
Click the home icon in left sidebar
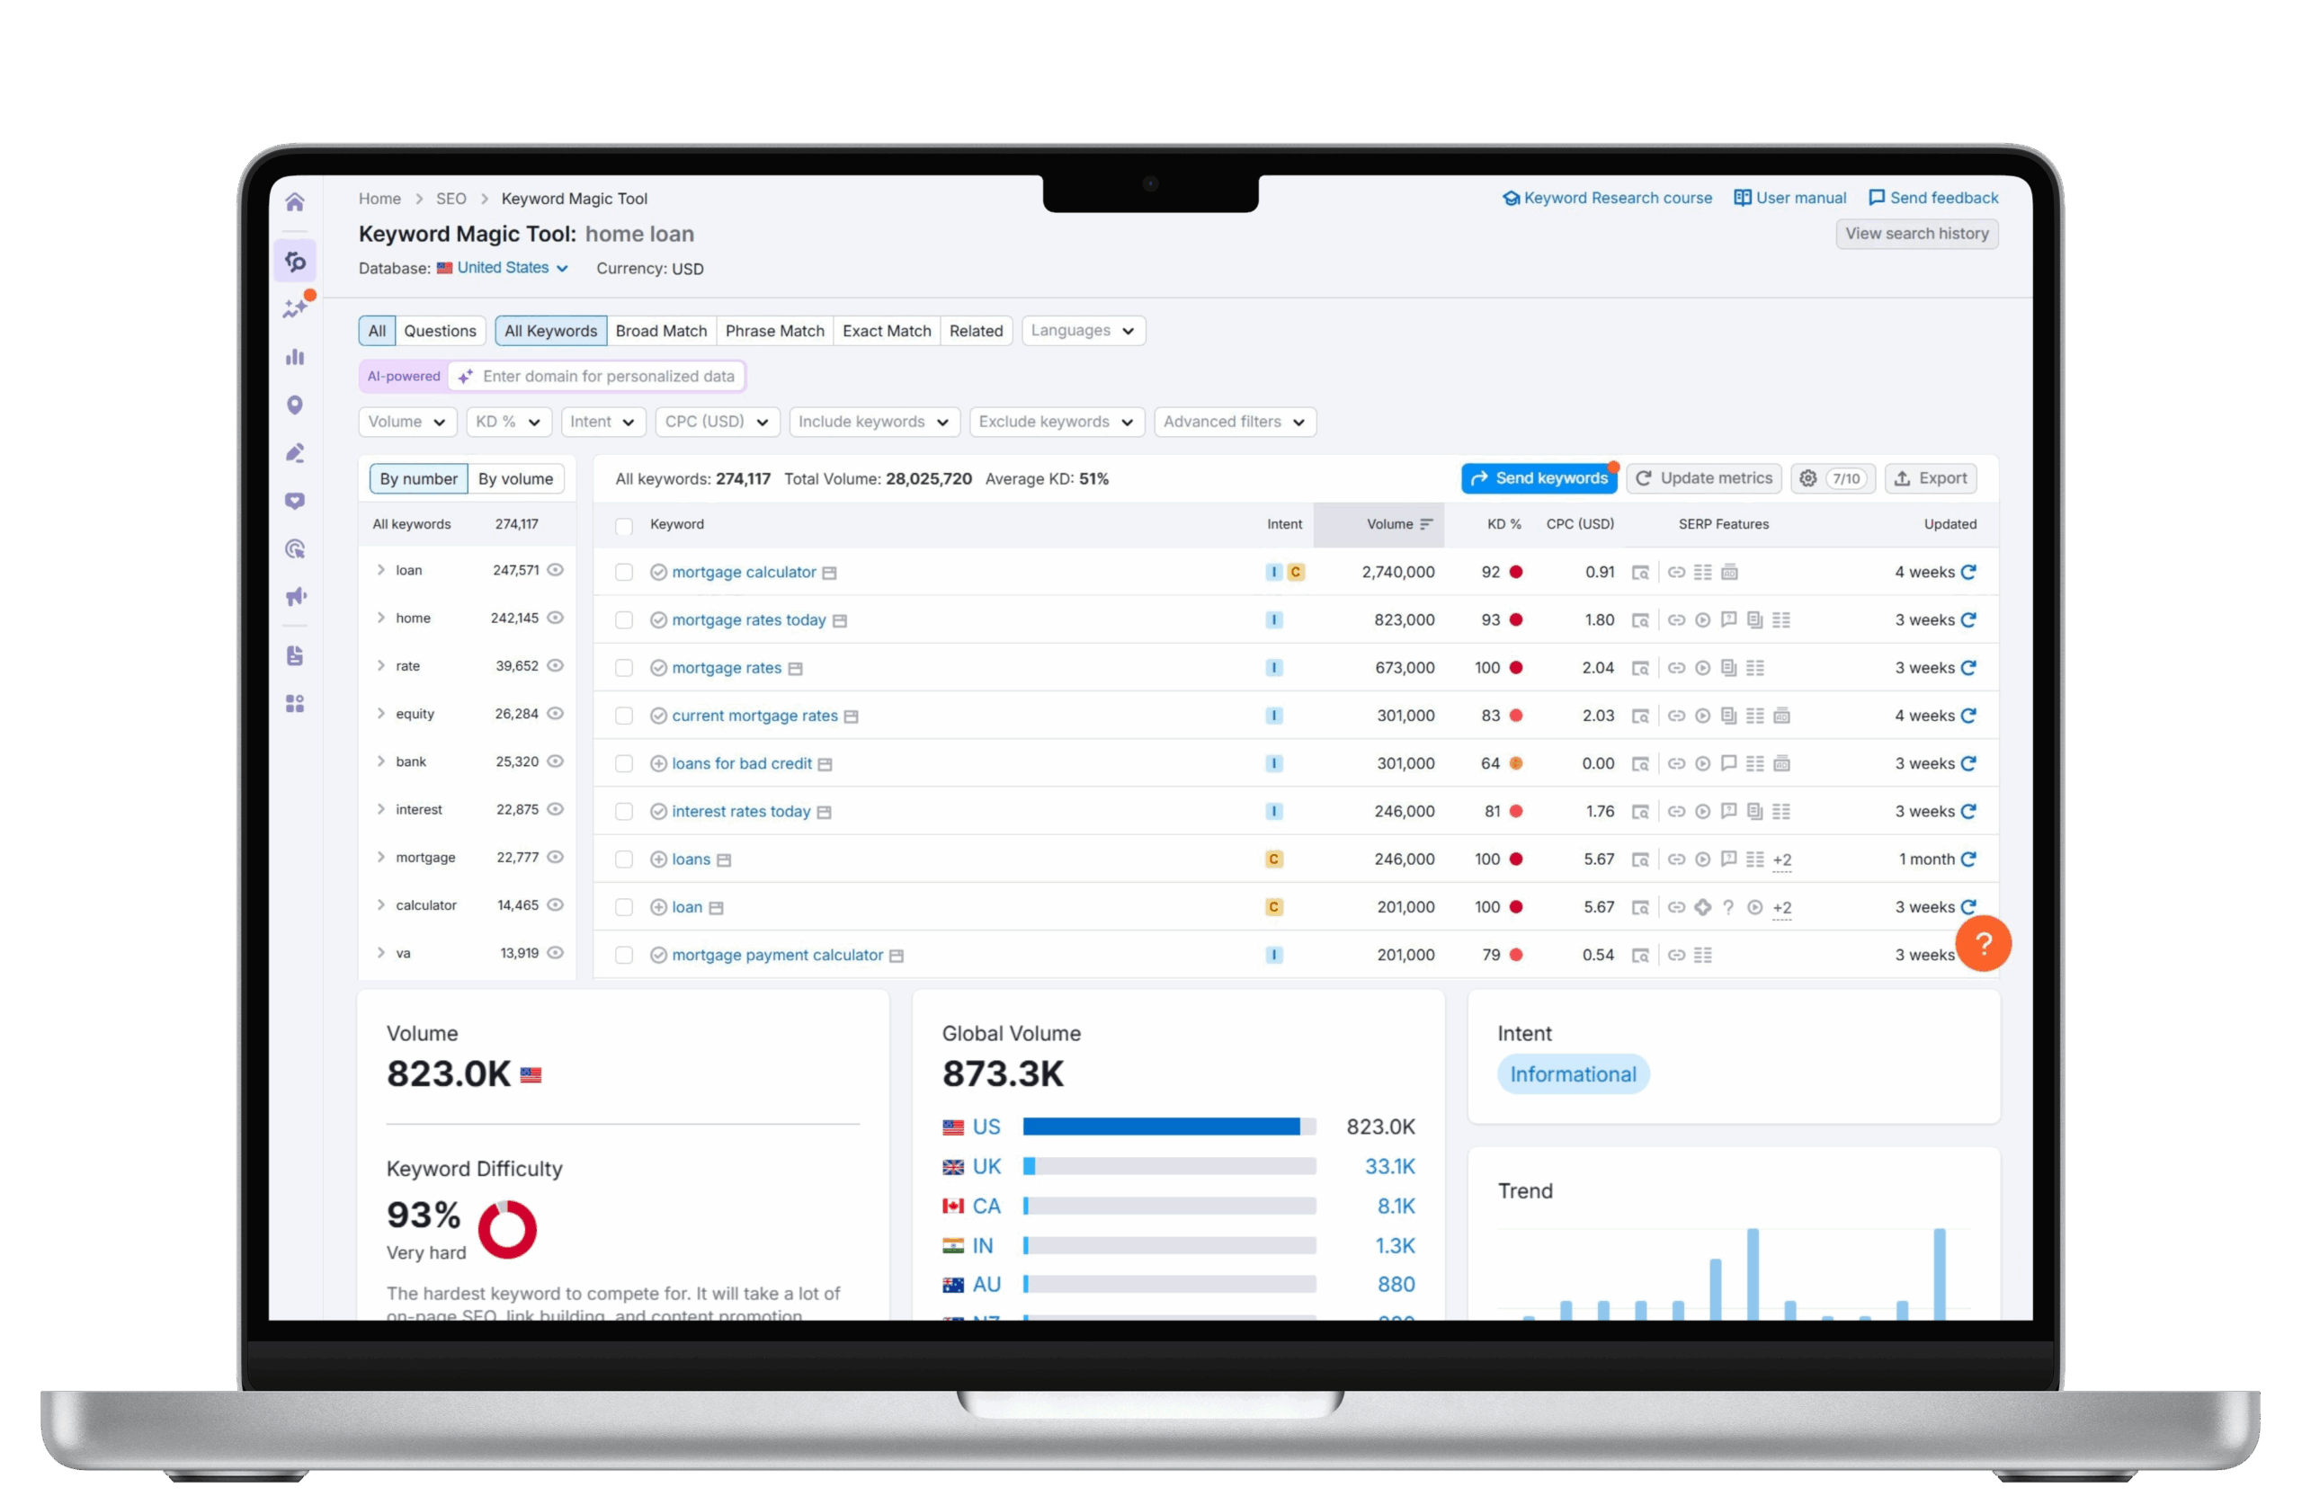[x=295, y=201]
